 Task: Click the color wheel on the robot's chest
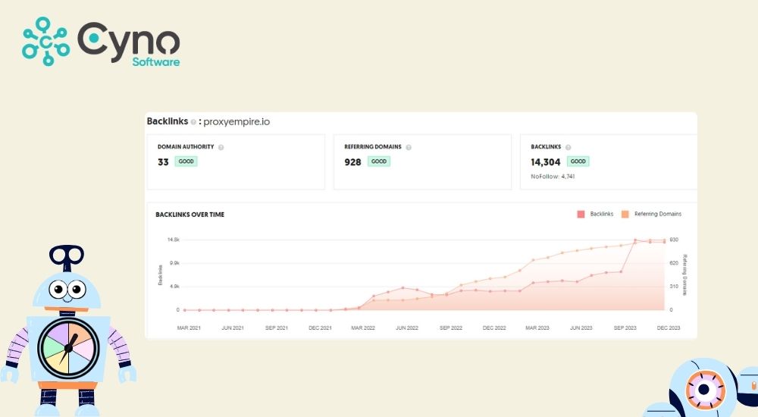(x=68, y=346)
